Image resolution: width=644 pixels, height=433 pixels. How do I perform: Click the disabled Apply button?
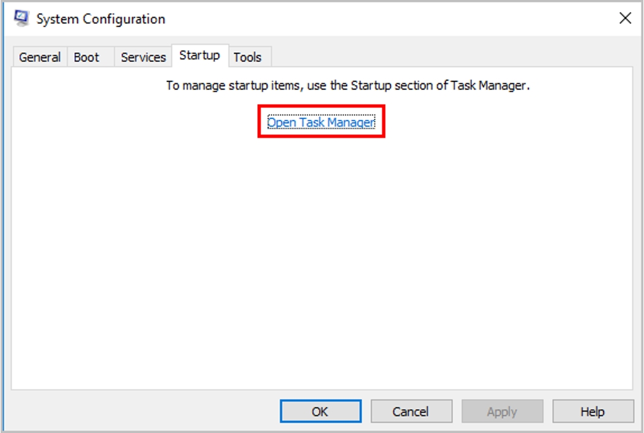tap(503, 411)
